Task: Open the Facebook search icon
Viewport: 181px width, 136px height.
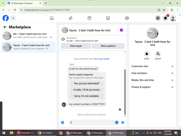Action: coord(13,18)
